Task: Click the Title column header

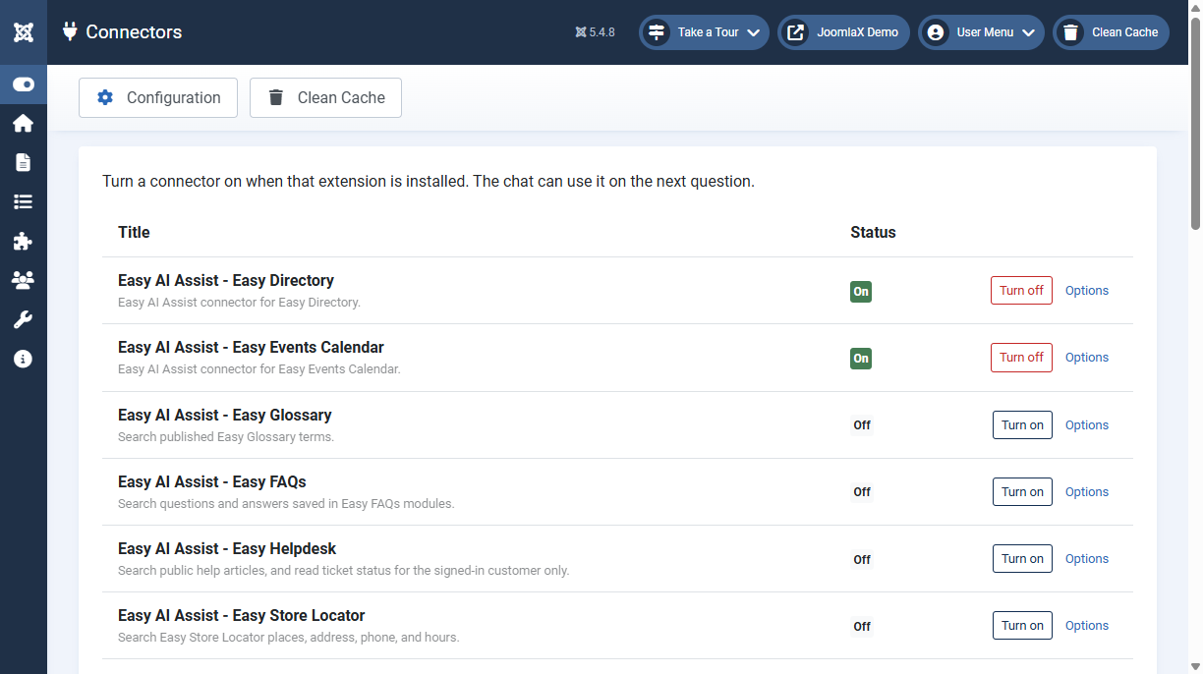Action: pos(134,233)
